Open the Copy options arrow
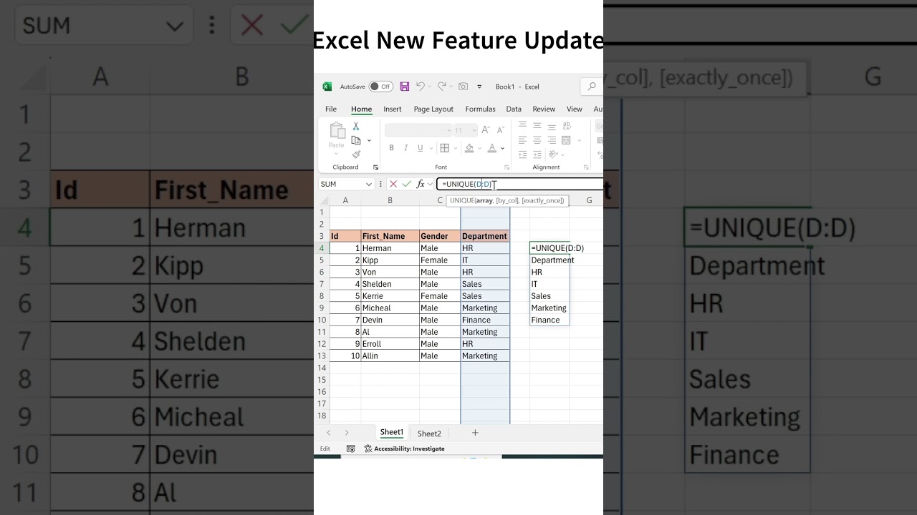This screenshot has width=917, height=515. point(369,140)
